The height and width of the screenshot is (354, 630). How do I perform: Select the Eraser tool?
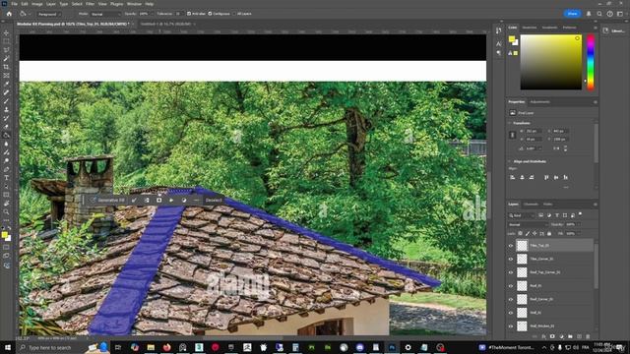6,127
